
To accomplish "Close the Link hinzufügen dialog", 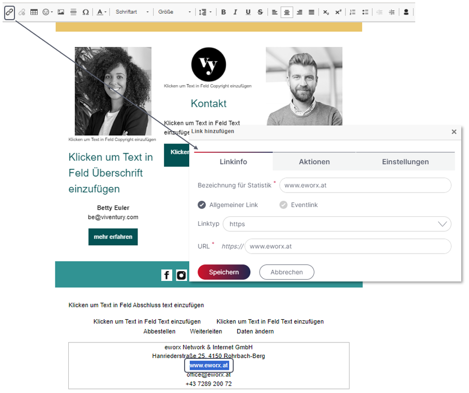I will (453, 132).
